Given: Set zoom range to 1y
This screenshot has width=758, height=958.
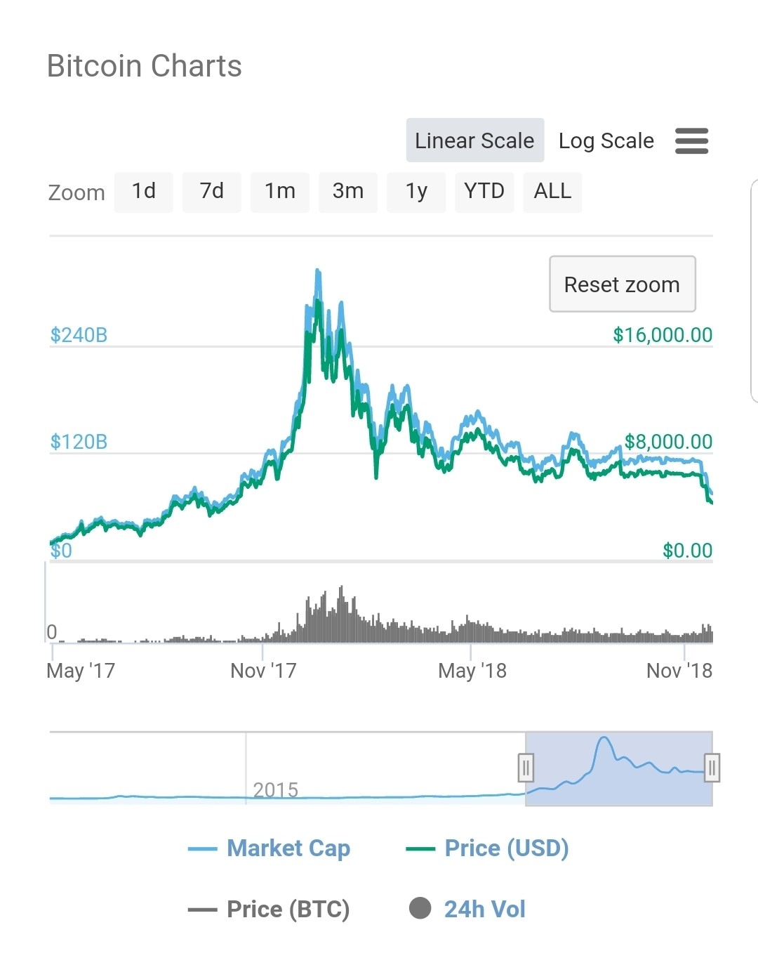Looking at the screenshot, I should [x=416, y=192].
